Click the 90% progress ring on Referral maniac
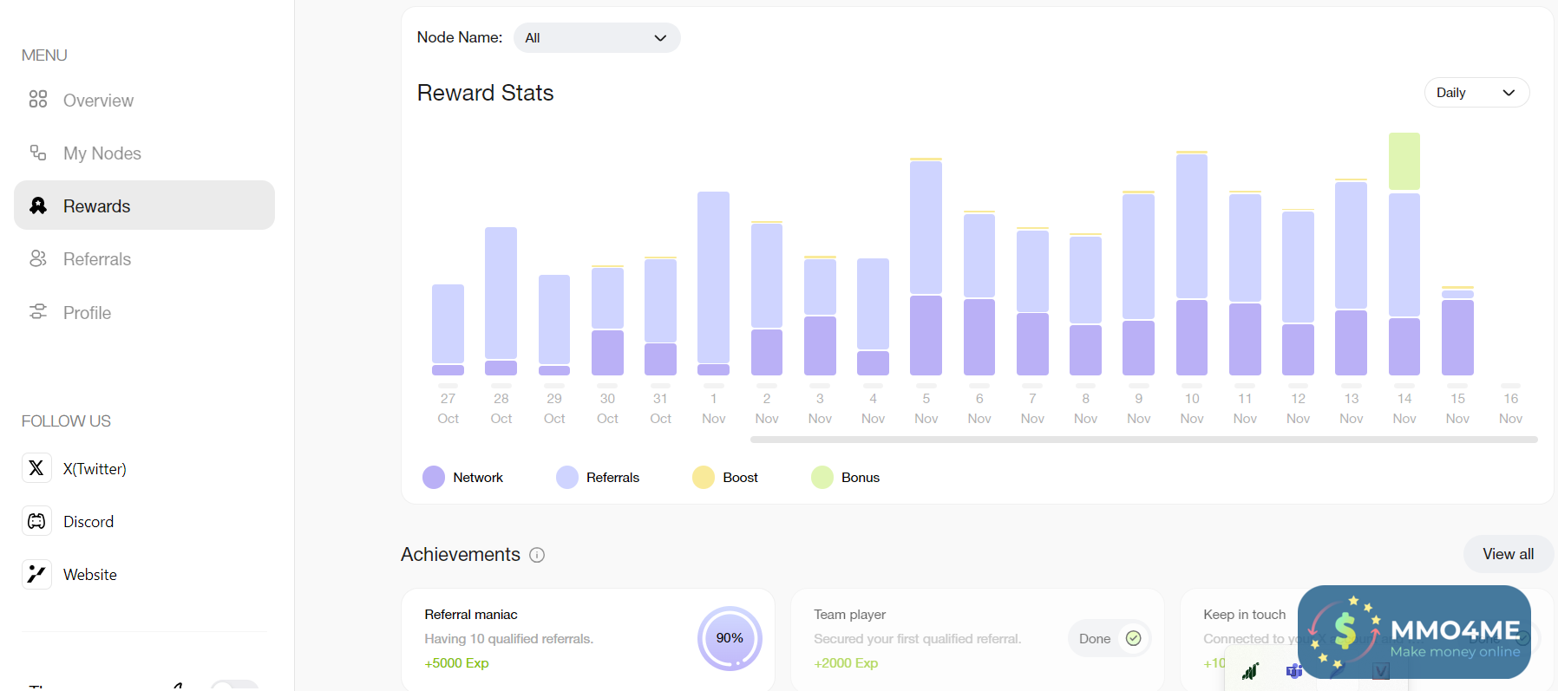1558x691 pixels. click(730, 638)
